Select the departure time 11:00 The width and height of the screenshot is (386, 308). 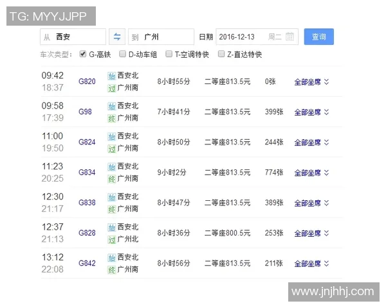pos(53,136)
